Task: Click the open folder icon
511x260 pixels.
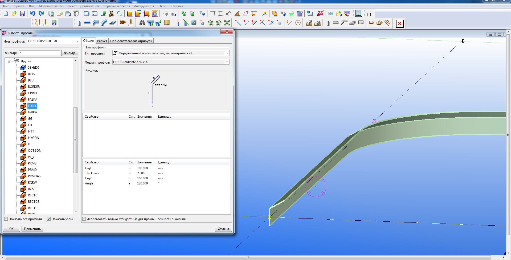Action: (14, 14)
